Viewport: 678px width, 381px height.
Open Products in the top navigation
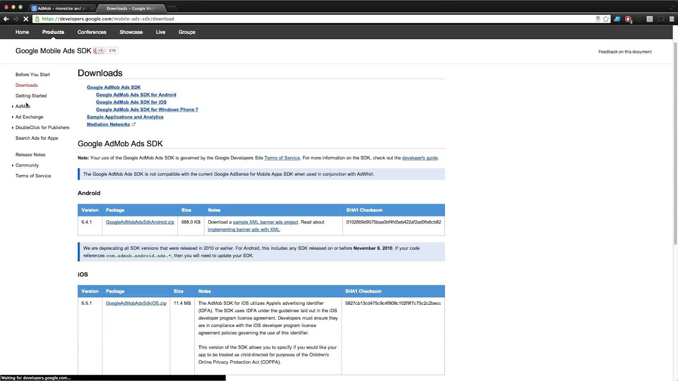tap(53, 32)
